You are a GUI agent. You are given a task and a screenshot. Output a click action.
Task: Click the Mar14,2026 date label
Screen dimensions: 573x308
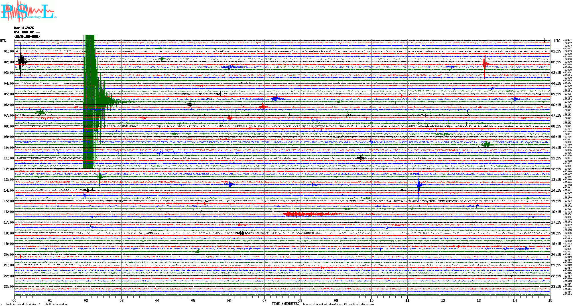(24, 28)
